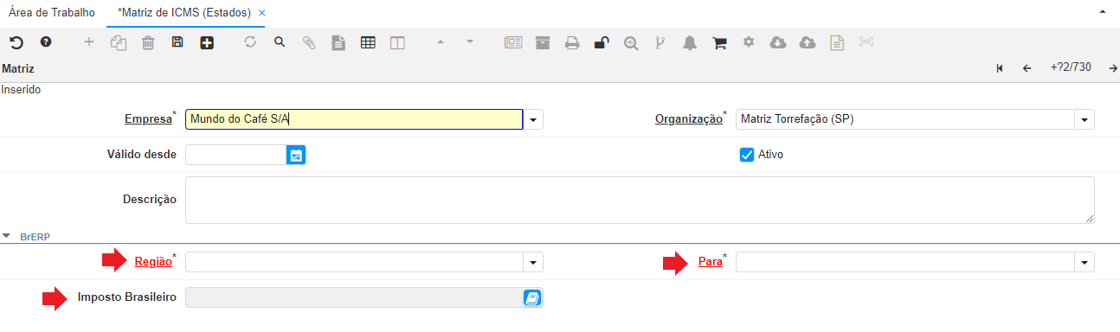This screenshot has width=1120, height=332.
Task: Click the Print icon
Action: pyautogui.click(x=572, y=41)
